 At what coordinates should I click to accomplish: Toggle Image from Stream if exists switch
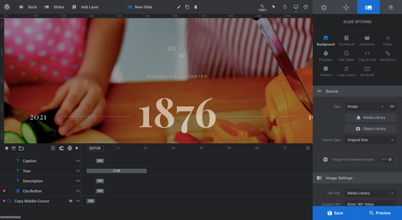[x=387, y=159]
